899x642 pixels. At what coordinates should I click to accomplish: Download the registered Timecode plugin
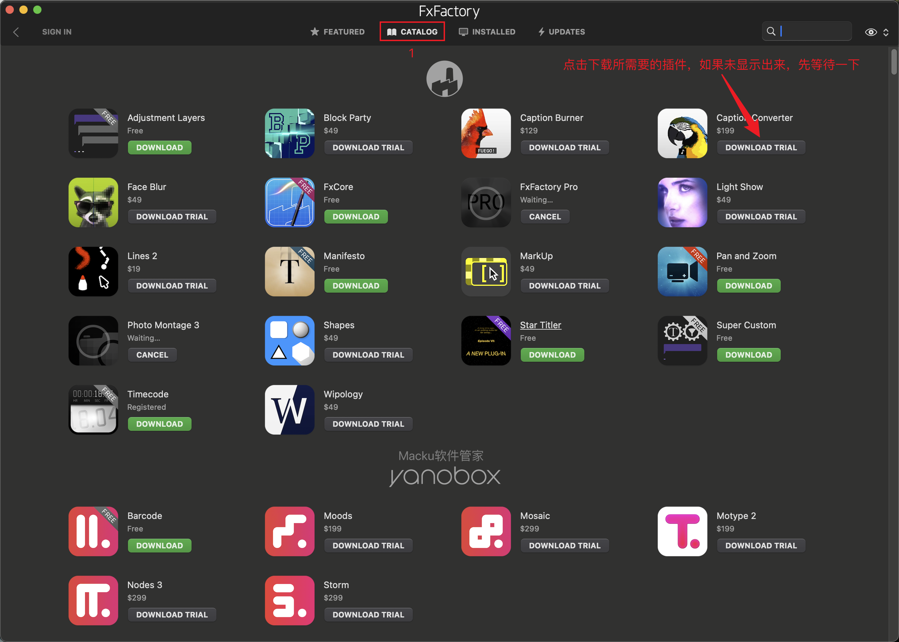tap(159, 424)
